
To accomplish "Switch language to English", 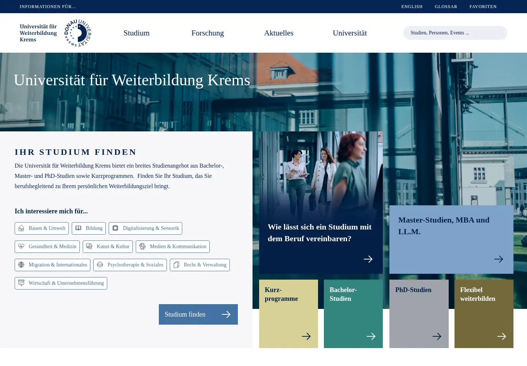I will (x=412, y=7).
